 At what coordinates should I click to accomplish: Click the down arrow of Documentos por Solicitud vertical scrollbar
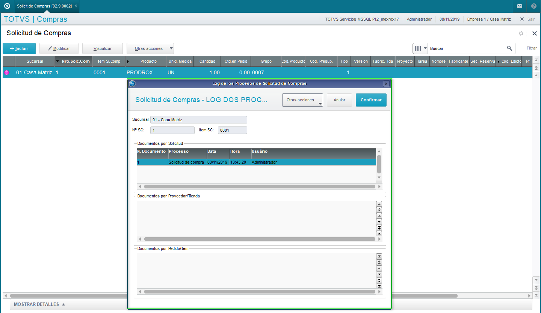pyautogui.click(x=379, y=177)
